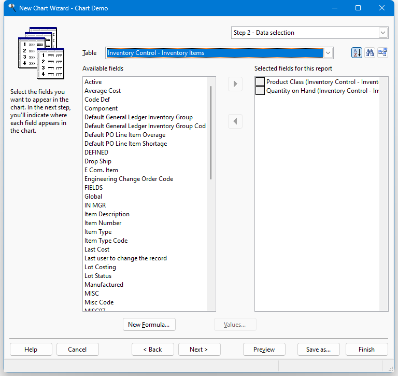
Task: Select Item Description in Available fields
Action: [107, 214]
